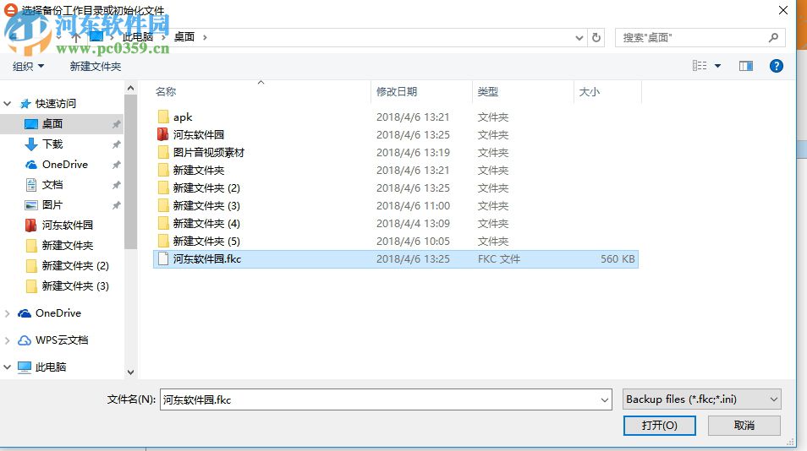Open the help question mark icon
The image size is (807, 451).
pos(776,66)
